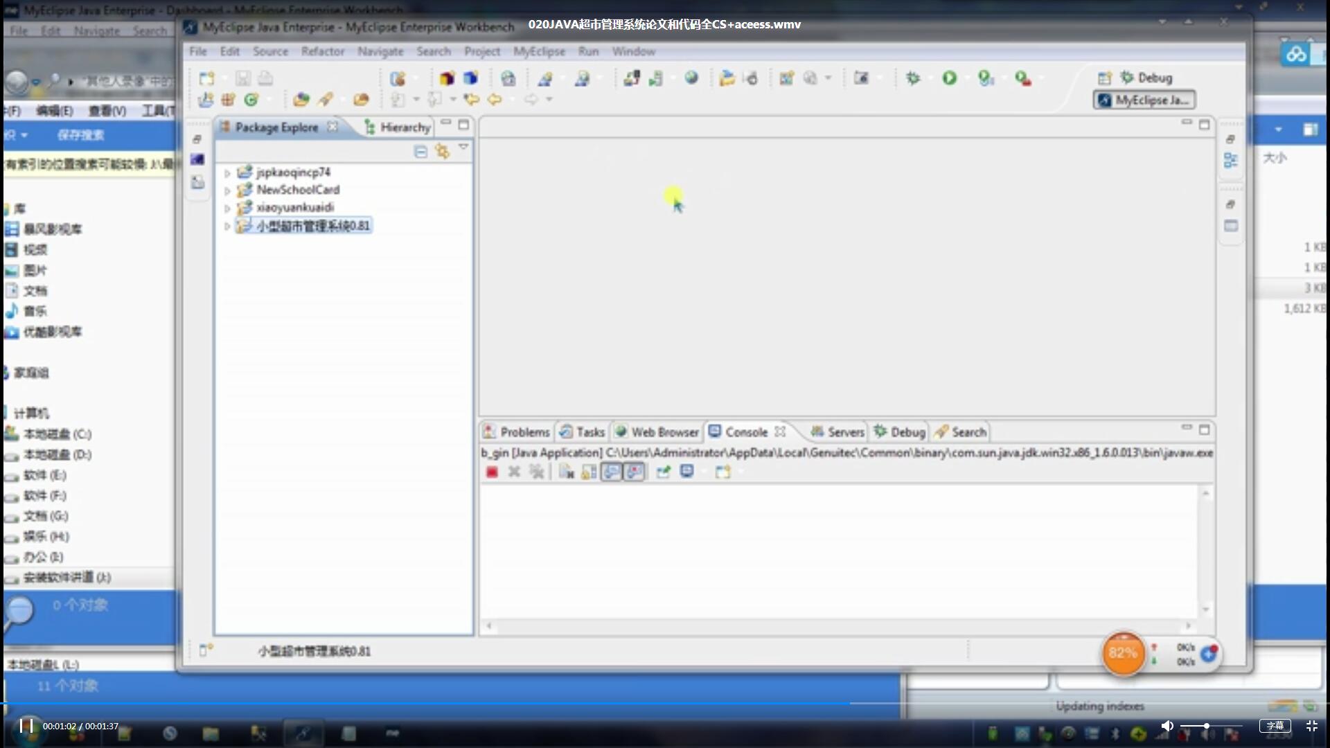
Task: Click the New Java Class icon
Action: tap(251, 100)
